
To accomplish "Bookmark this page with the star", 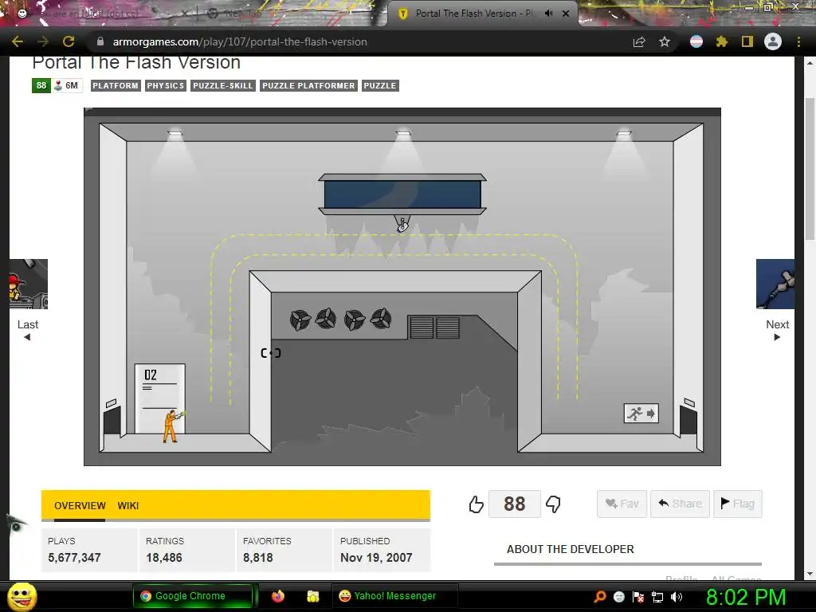I will 665,41.
